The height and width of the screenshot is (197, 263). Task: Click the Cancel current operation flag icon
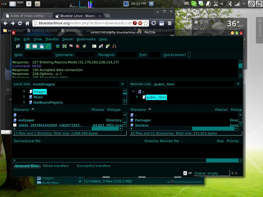coord(71,46)
